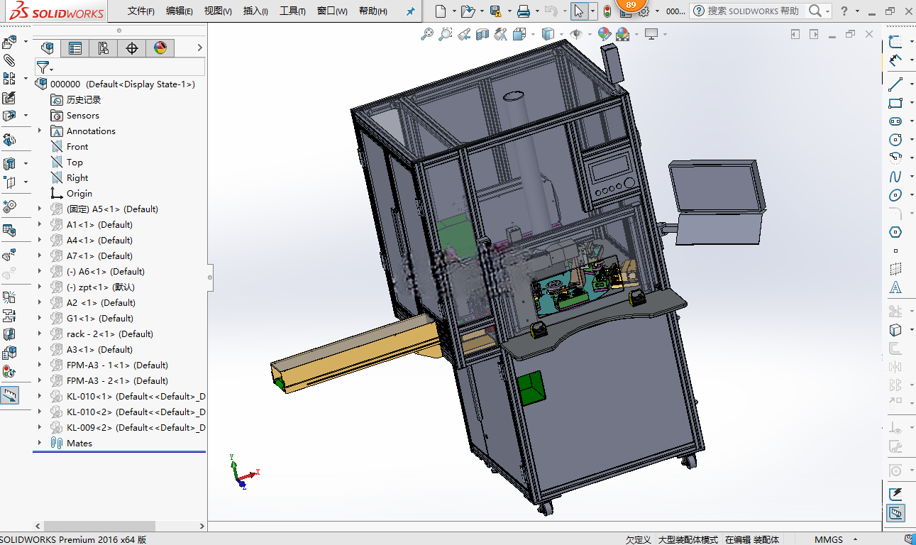Activate the Section View tool
The width and height of the screenshot is (916, 545).
click(x=482, y=33)
